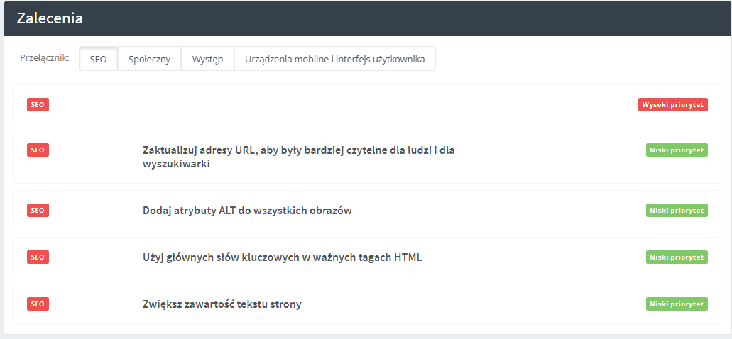Click SEO badge beside the text content recommendation
The image size is (732, 339).
(x=38, y=304)
